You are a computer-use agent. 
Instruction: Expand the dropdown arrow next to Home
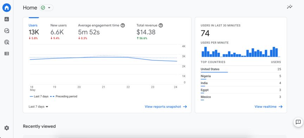point(49,8)
